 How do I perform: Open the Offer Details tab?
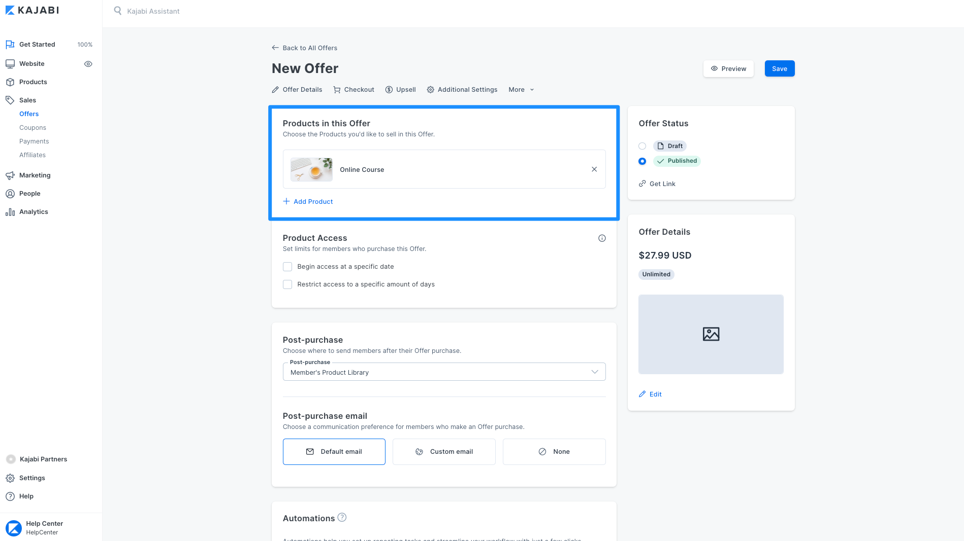coord(297,90)
